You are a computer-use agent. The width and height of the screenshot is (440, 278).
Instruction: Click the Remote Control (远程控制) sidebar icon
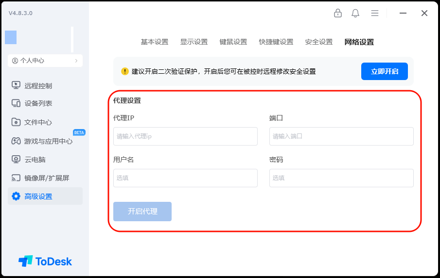(16, 86)
